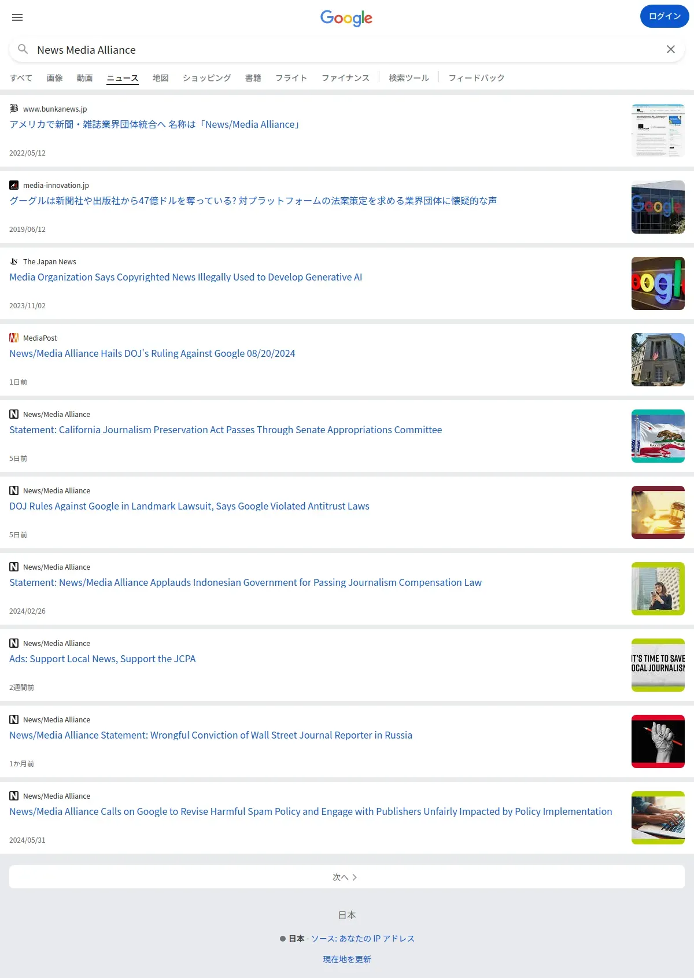Screen dimensions: 694x978
Task: Click favicon beside Indonesian Government statement result
Action: (x=14, y=567)
